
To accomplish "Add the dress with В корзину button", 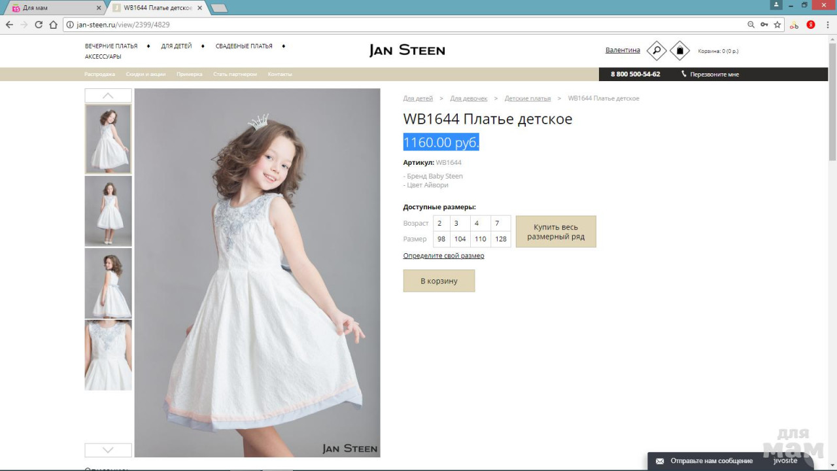I will [439, 281].
